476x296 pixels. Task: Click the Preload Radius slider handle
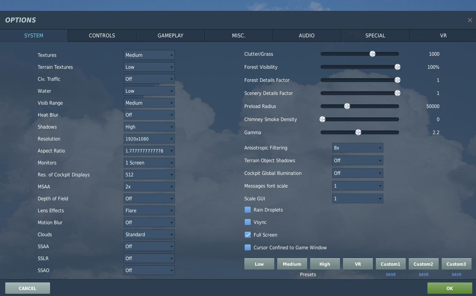[x=347, y=106]
